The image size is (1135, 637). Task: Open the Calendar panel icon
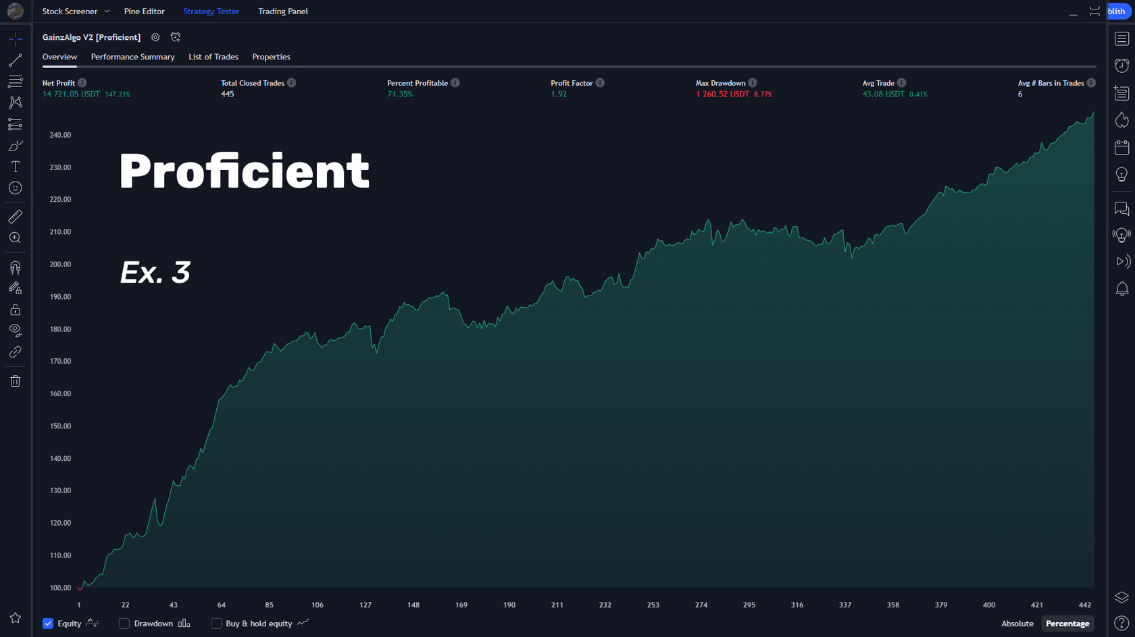click(x=1121, y=148)
